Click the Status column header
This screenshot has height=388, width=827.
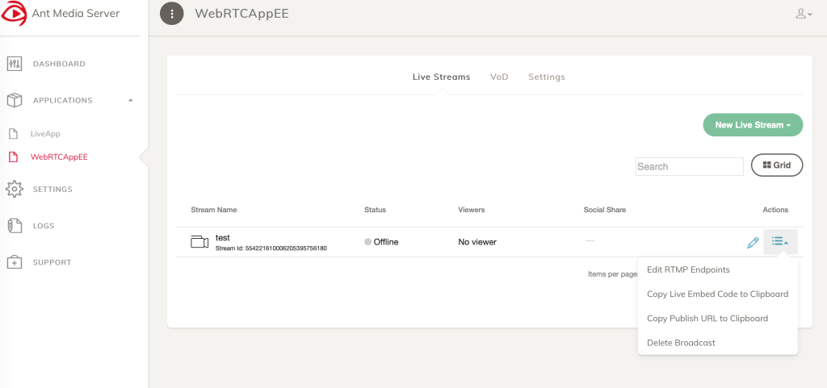tap(375, 210)
